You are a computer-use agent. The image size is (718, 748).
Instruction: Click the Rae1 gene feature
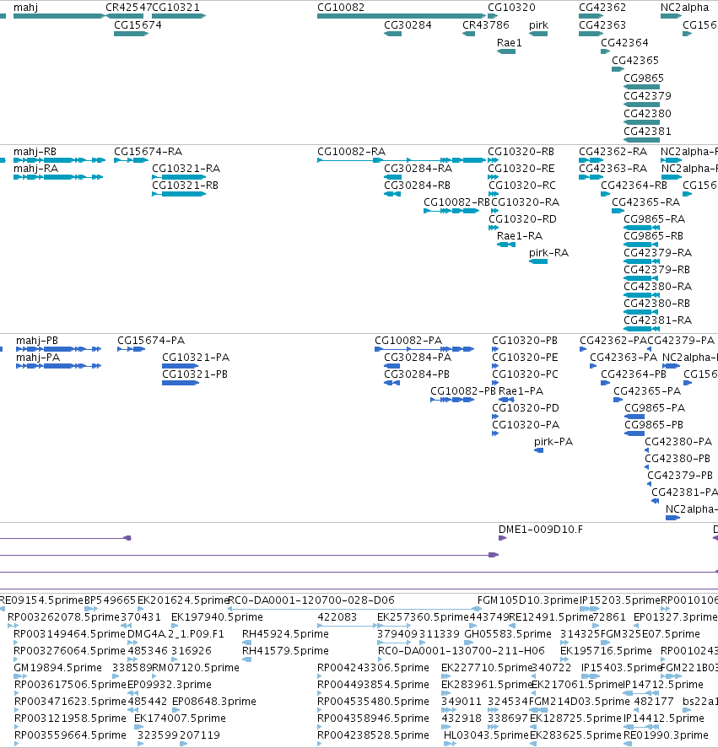506,51
